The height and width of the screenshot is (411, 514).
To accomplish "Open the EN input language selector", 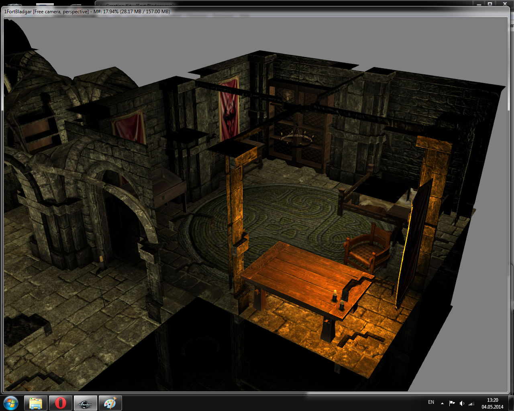I will 431,402.
